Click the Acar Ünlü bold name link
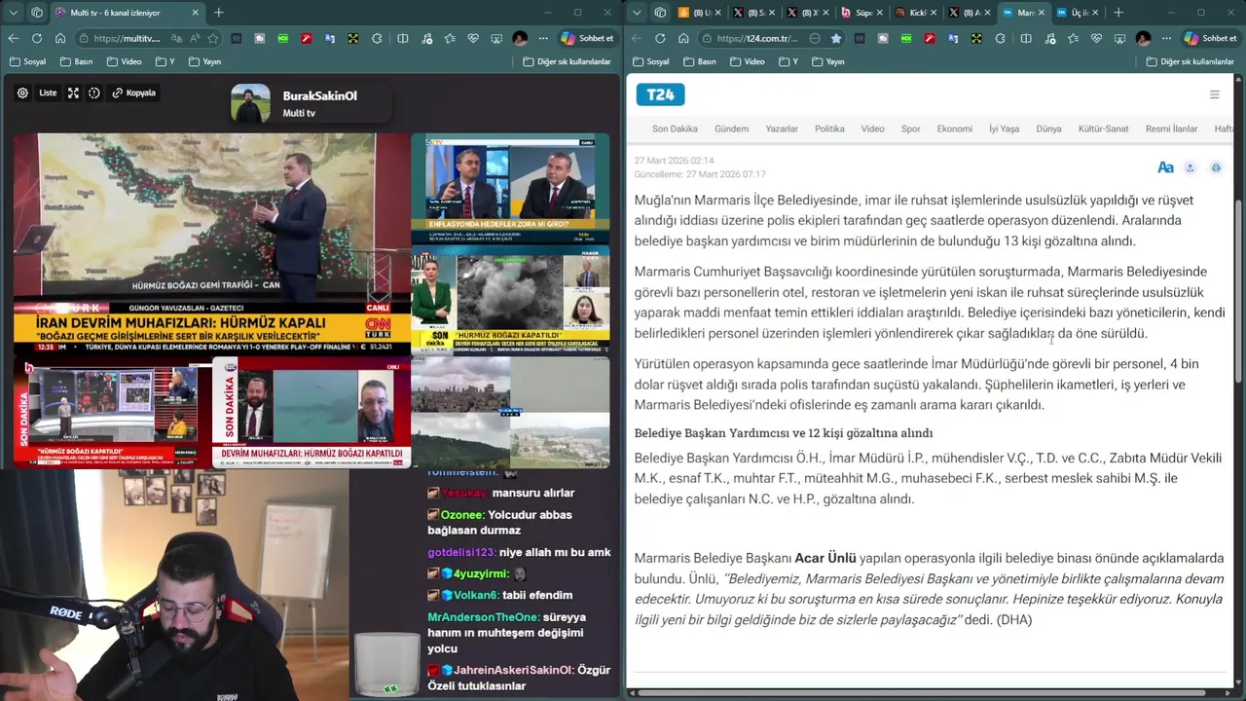The height and width of the screenshot is (701, 1246). point(825,558)
